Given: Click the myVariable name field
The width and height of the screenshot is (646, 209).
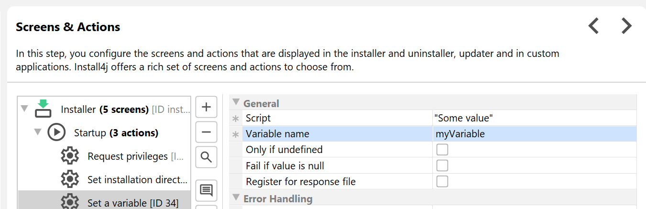Looking at the screenshot, I should (x=533, y=134).
